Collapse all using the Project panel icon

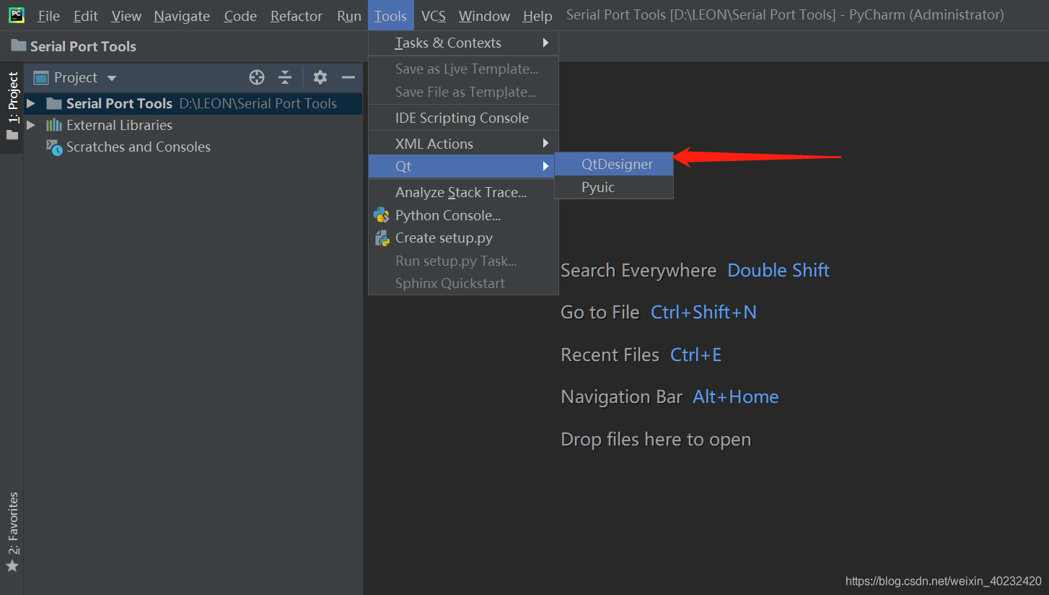tap(285, 77)
